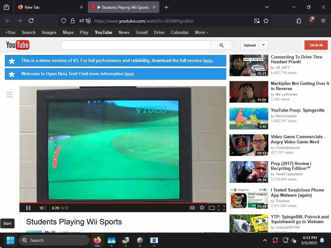Click the uBlock Origin extension icon

pyautogui.click(x=311, y=20)
